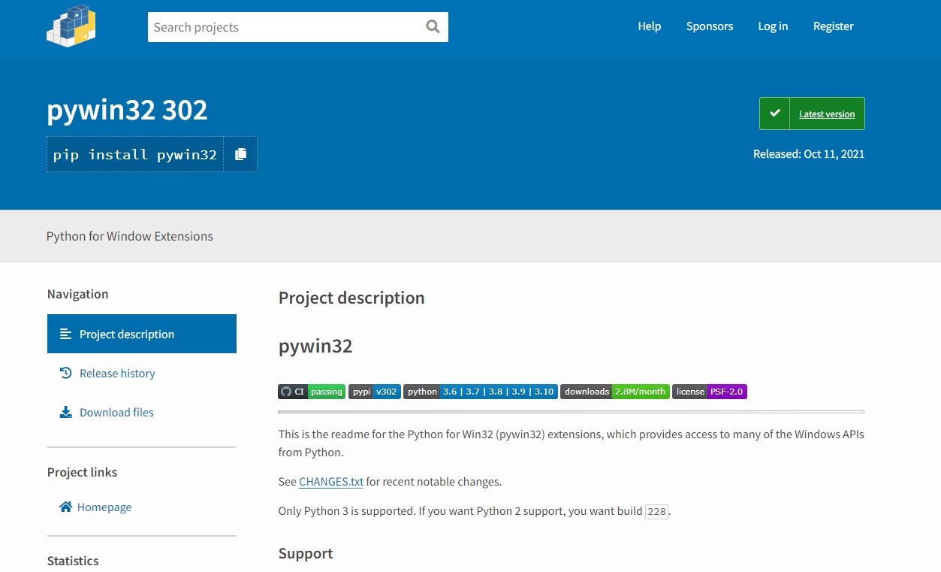Image resolution: width=941 pixels, height=572 pixels.
Task: Select the Download files navigation item
Action: [x=116, y=411]
